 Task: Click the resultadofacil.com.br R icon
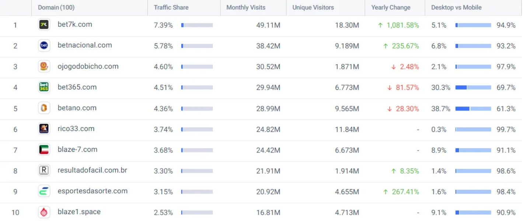(44, 171)
